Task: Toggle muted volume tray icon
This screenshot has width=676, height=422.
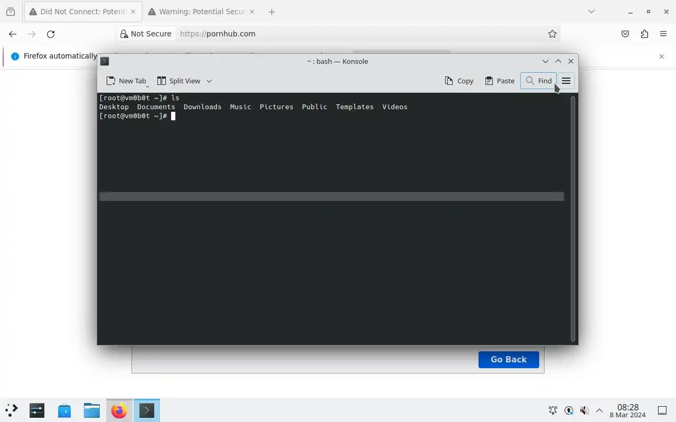Action: (584, 410)
